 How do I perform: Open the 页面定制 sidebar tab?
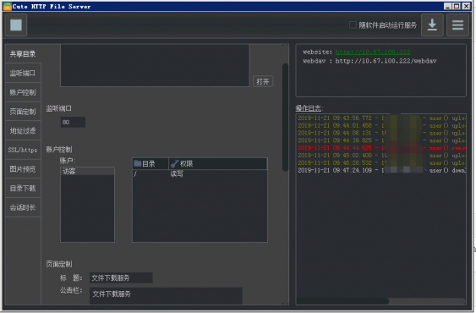23,111
